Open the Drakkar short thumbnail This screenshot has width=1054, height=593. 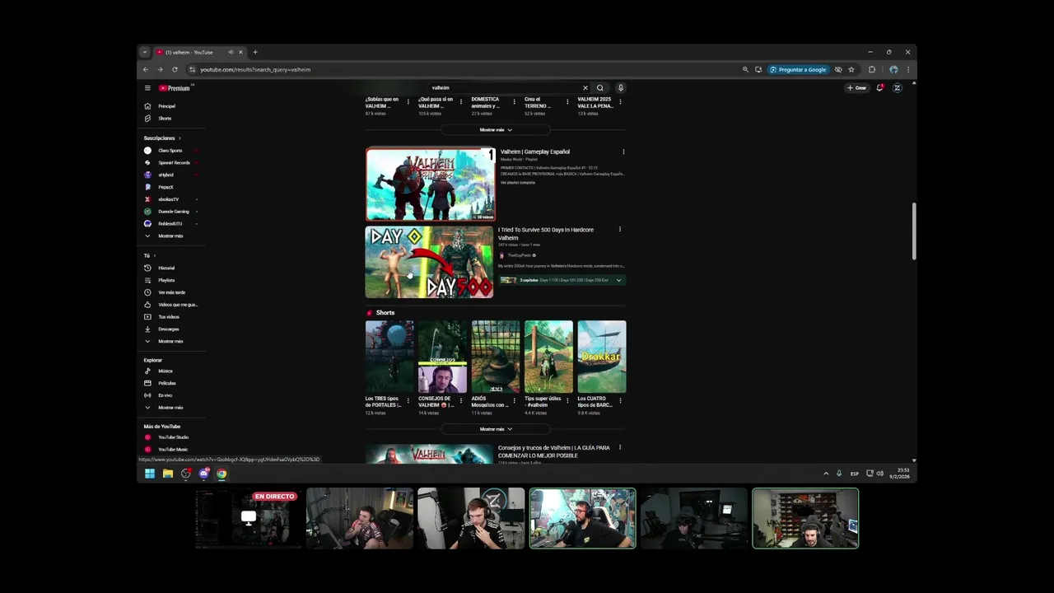click(602, 357)
